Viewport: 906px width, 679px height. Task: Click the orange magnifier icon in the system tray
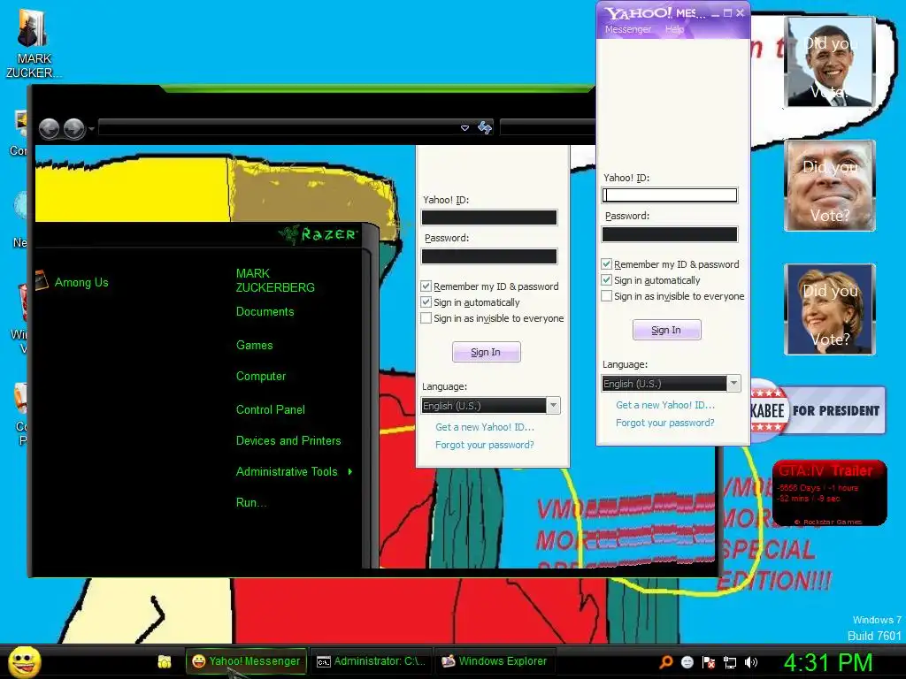pyautogui.click(x=666, y=661)
